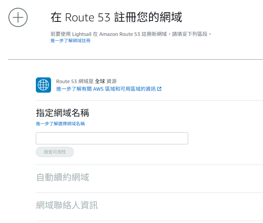Click the Amazon Route 53 words in description
Image resolution: width=263 pixels, height=223 pixels.
pos(120,34)
